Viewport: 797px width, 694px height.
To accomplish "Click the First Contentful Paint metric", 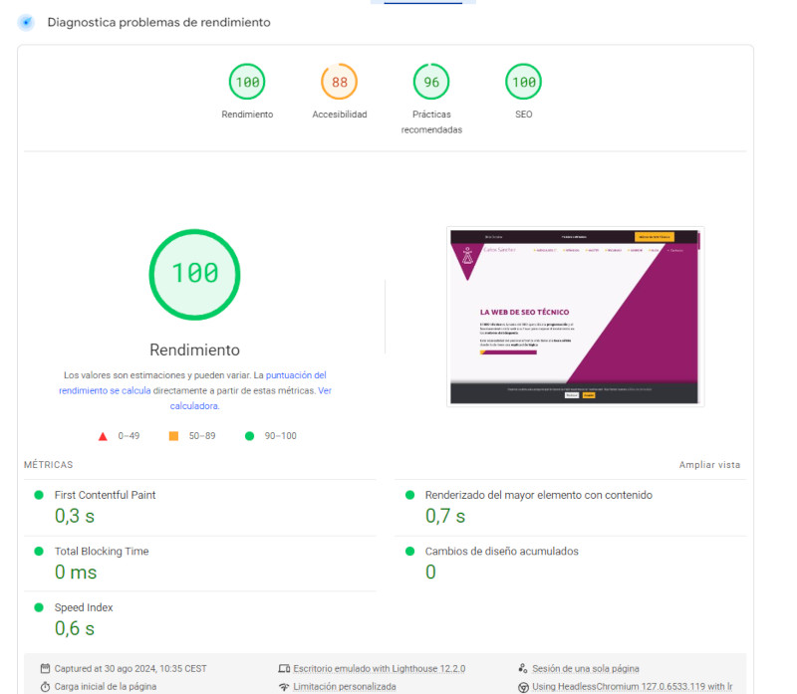I will [105, 495].
